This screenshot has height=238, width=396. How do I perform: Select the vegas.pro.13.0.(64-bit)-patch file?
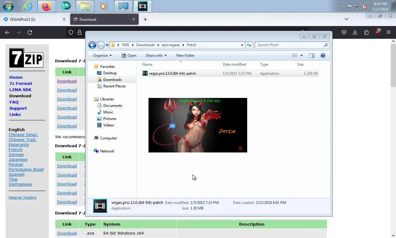point(230,73)
